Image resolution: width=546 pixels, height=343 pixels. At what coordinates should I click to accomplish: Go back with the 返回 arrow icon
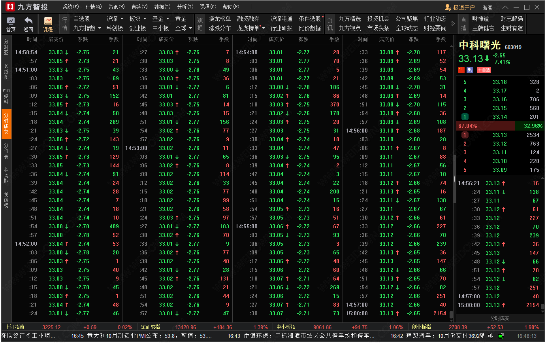(x=28, y=24)
